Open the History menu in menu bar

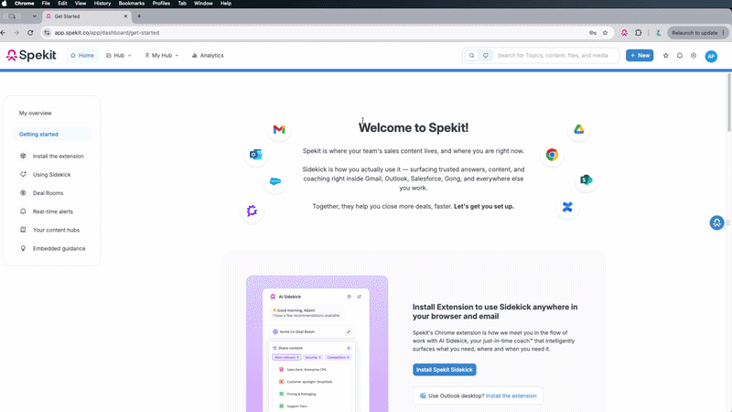tap(102, 4)
